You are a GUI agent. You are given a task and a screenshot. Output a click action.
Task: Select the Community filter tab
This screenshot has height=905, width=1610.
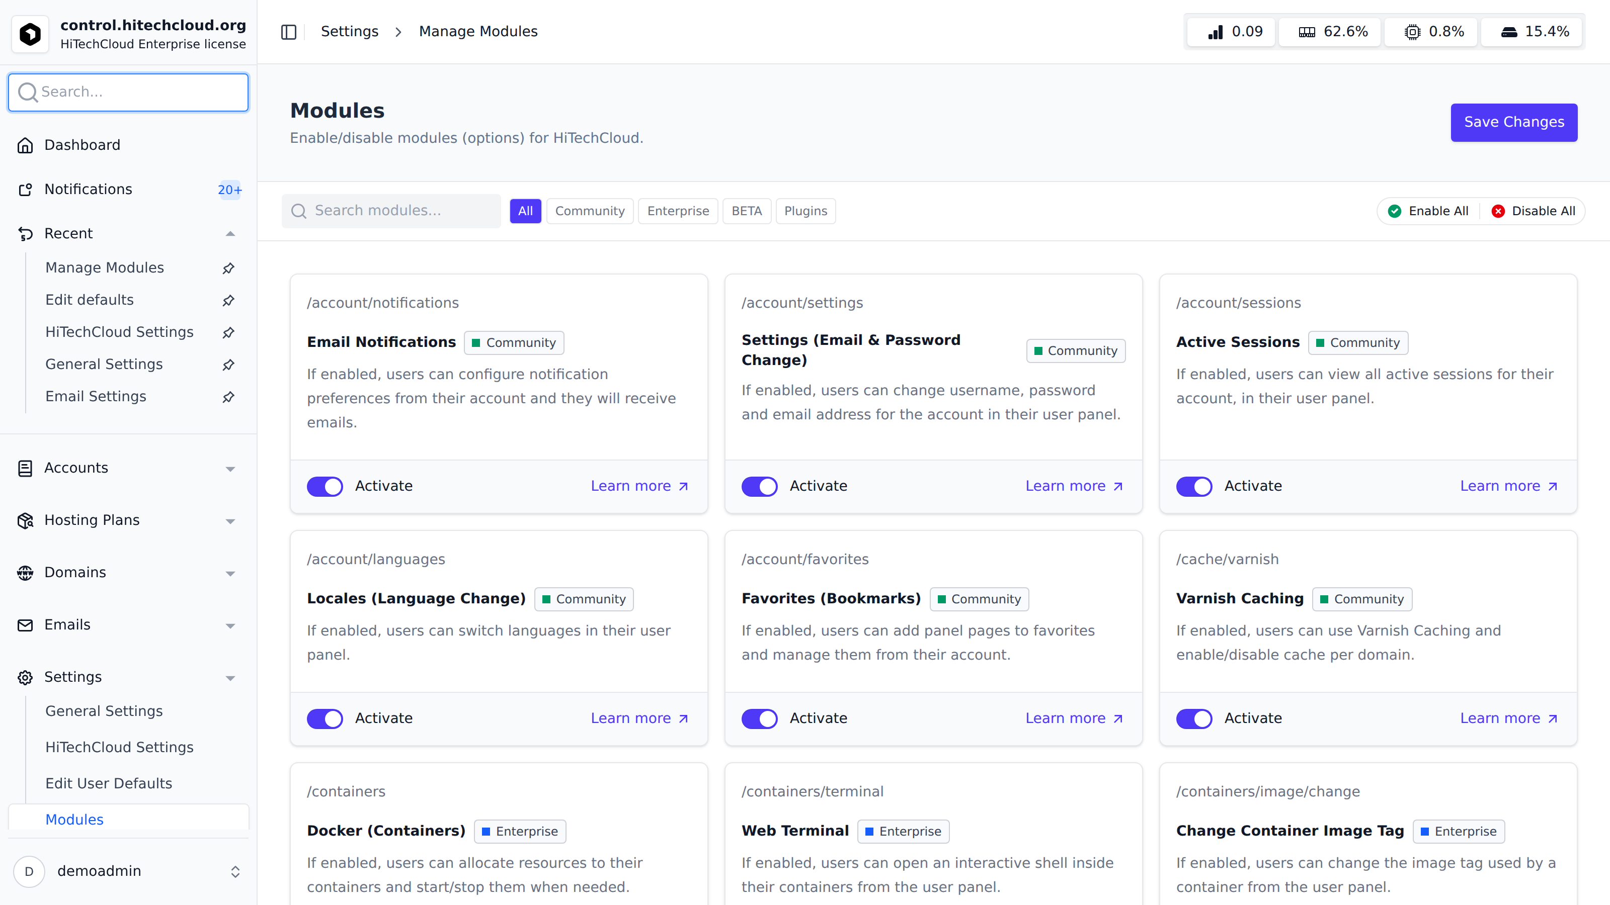(x=589, y=211)
